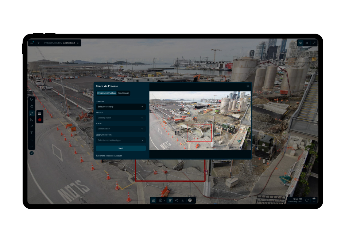Select the pointer selection tool

click(x=32, y=100)
